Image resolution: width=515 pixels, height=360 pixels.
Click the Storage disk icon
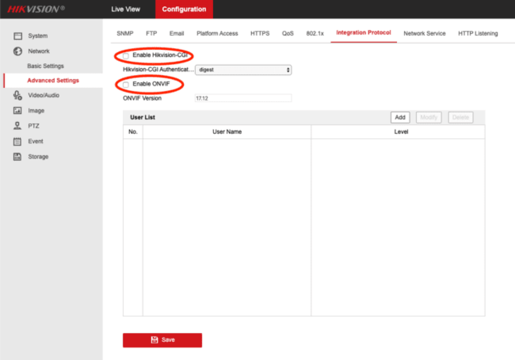pos(18,157)
